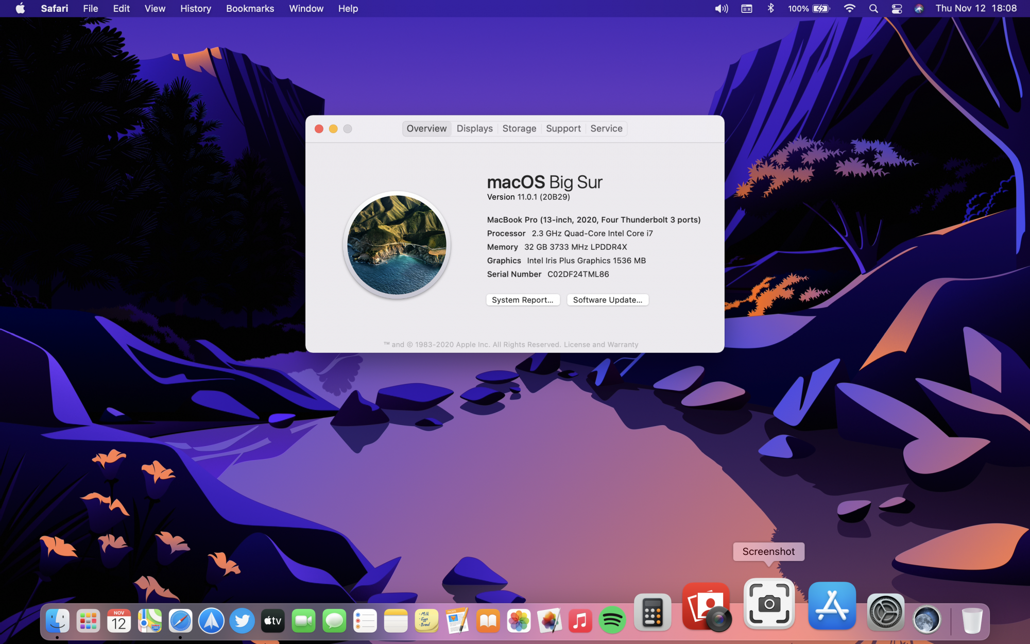The height and width of the screenshot is (644, 1030).
Task: Open the Bookmarks menu
Action: pos(250,9)
